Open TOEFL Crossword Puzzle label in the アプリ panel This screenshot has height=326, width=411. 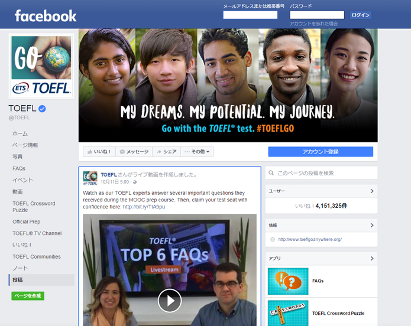(x=338, y=313)
